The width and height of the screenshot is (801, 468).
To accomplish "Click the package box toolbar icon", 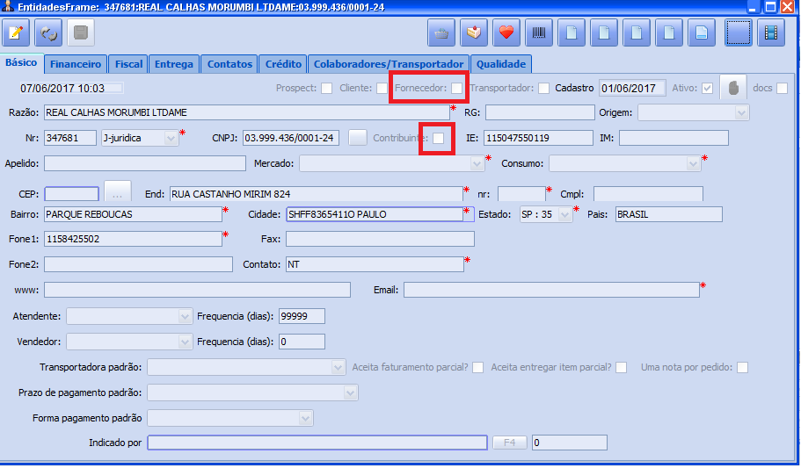I will point(474,33).
